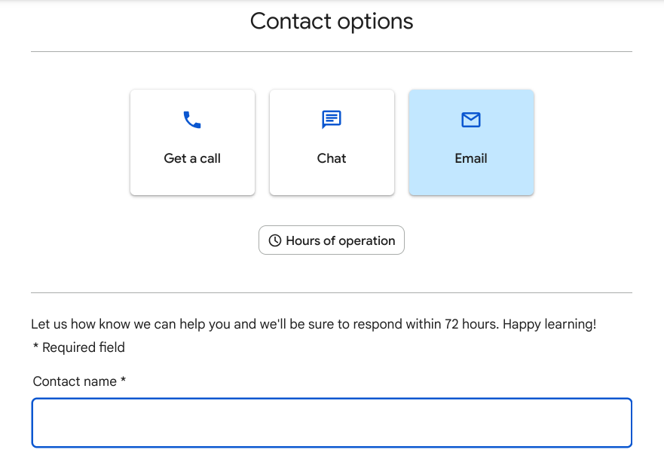Click the divider line above the help message

[x=332, y=292]
